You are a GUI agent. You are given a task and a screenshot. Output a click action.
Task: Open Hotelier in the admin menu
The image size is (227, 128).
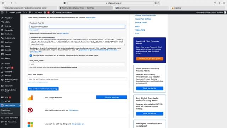pos(8,54)
